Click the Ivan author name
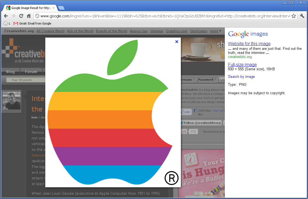Viewport: 308px width, 199px height. (34, 117)
